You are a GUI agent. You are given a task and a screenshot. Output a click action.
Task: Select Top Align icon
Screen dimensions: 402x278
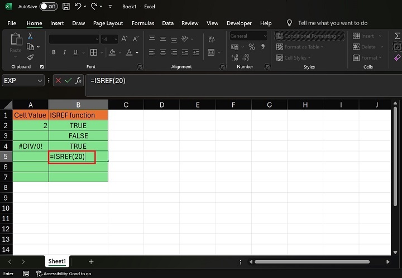[x=152, y=38]
